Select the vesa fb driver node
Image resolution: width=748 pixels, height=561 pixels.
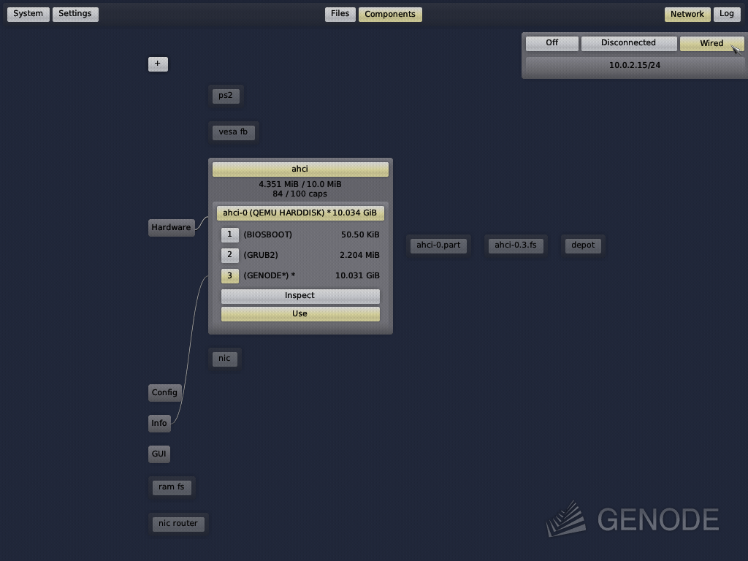coord(233,131)
